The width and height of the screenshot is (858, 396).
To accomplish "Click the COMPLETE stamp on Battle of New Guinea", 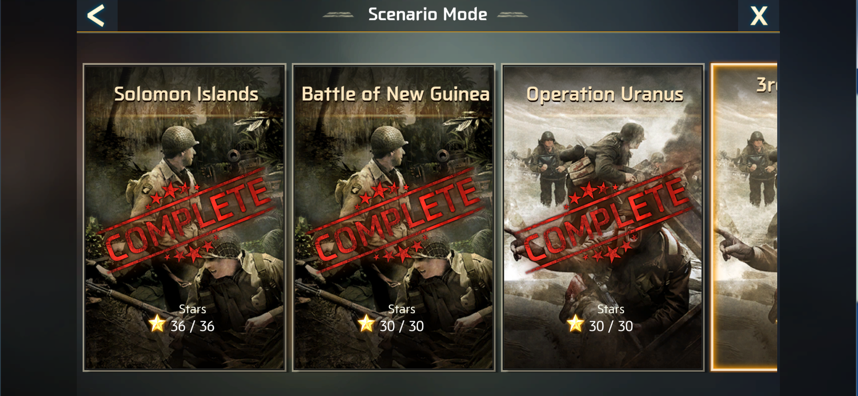I will pos(396,221).
